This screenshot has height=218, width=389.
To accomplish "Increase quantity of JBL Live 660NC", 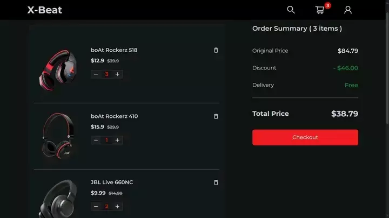I will click(117, 206).
